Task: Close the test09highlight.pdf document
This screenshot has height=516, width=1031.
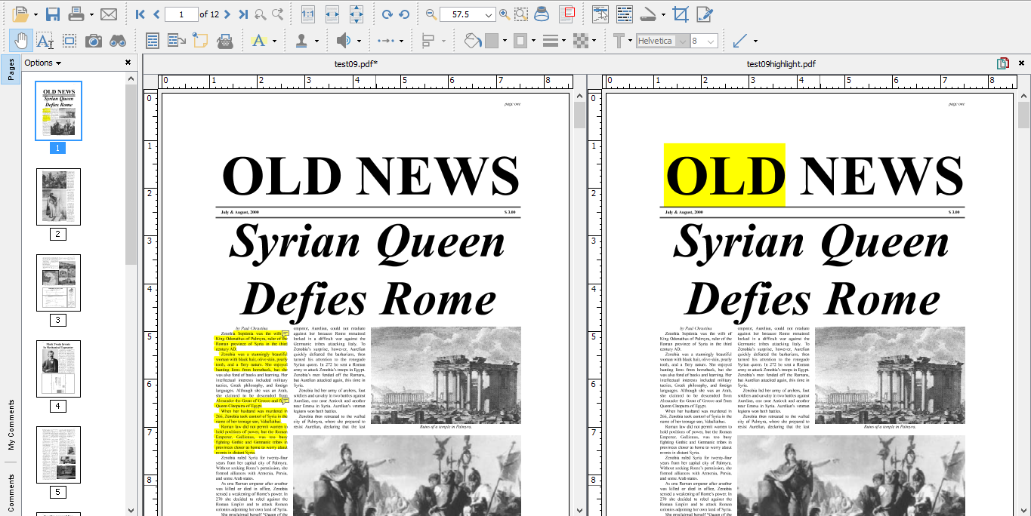Action: (1020, 63)
